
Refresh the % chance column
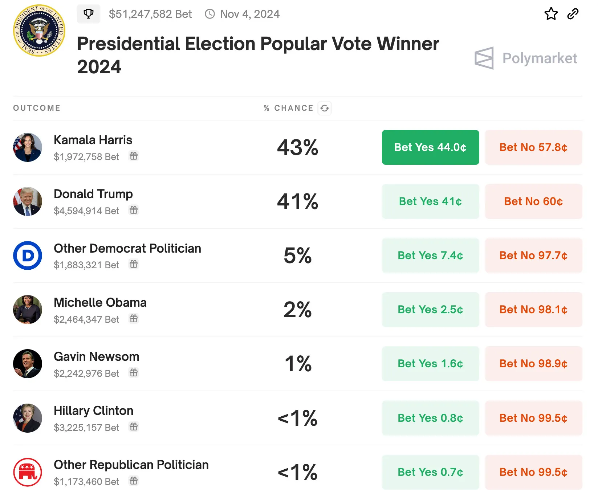point(325,108)
